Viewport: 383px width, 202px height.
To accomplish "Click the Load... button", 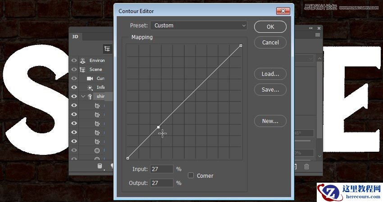I will click(x=270, y=74).
